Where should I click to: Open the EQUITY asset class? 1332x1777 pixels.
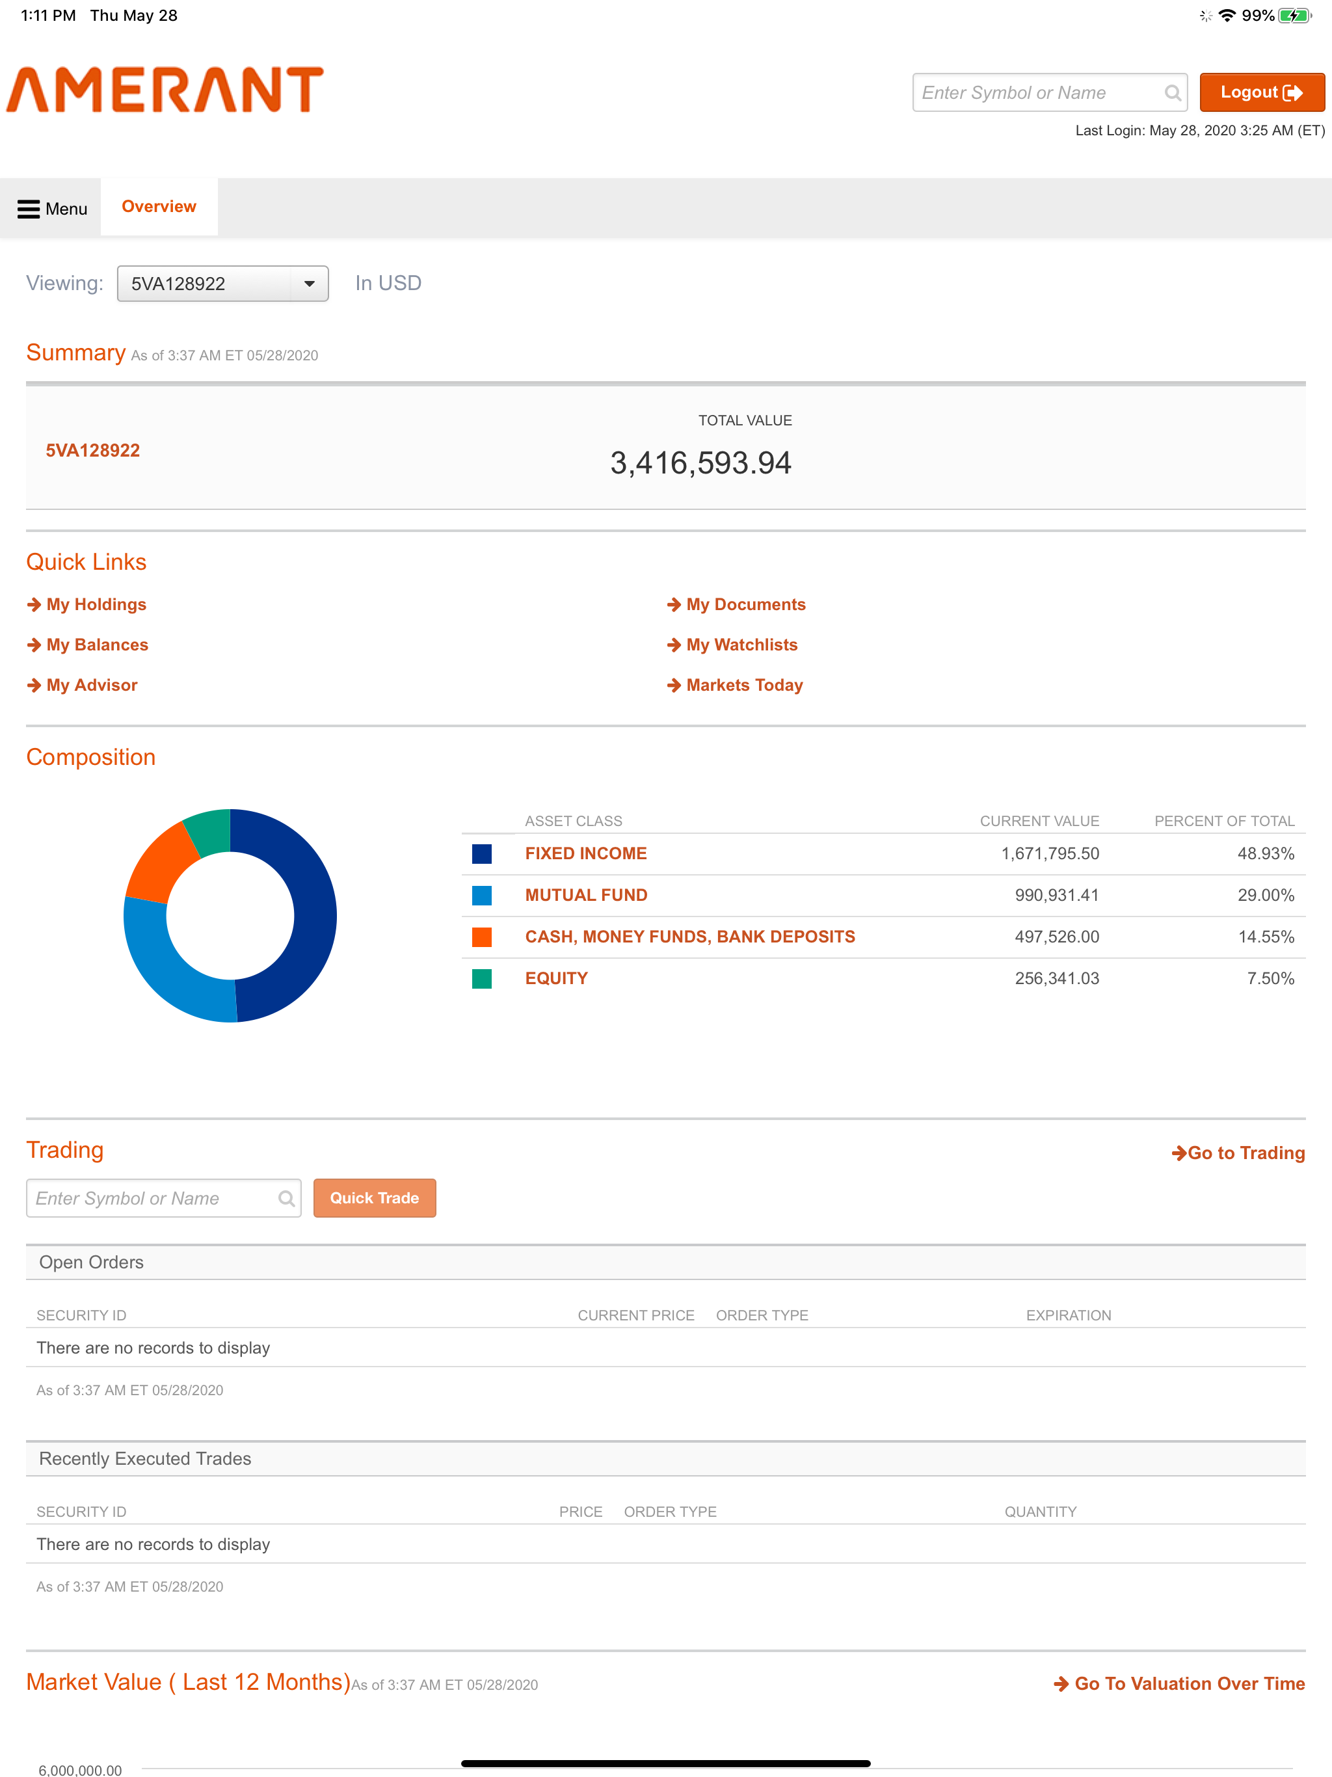tap(556, 980)
